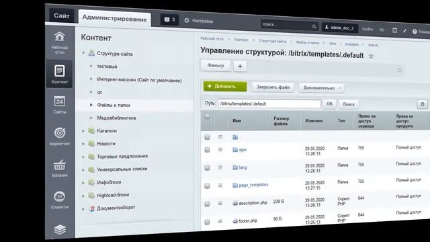Toggle the select-all checkbox in header
The height and width of the screenshot is (242, 430).
207,116
